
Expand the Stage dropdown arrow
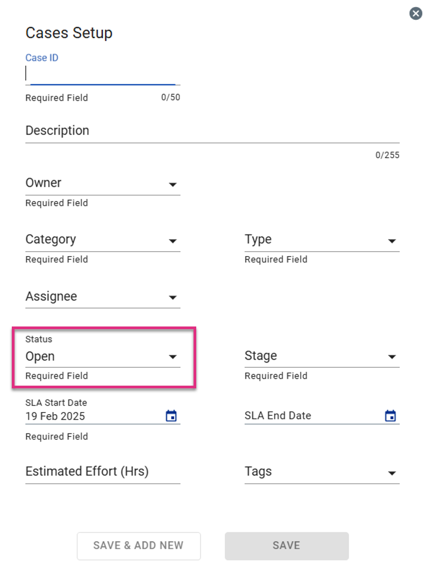tap(392, 357)
